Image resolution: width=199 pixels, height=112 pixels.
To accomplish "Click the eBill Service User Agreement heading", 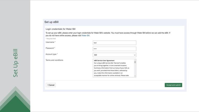I will (104, 61).
